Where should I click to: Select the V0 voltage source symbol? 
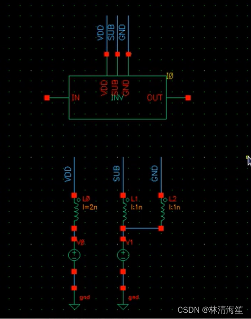click(74, 255)
